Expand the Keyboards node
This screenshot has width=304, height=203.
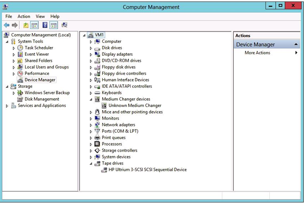[x=91, y=93]
